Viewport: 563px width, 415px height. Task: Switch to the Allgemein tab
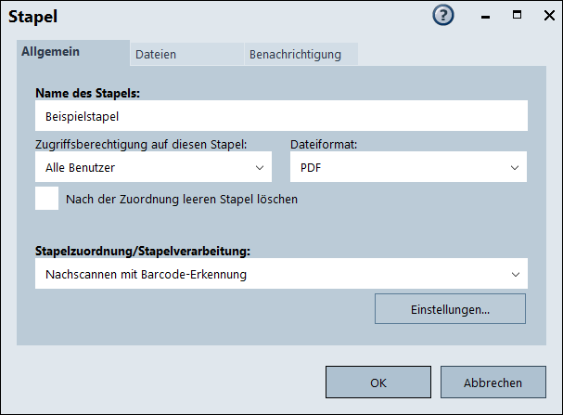pos(51,53)
